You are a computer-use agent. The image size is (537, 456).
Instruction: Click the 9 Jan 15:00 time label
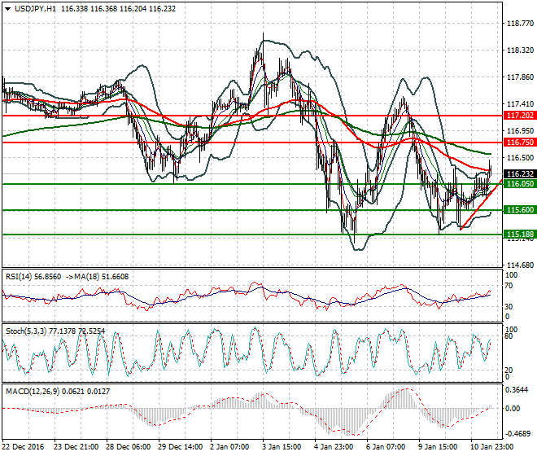pos(438,447)
